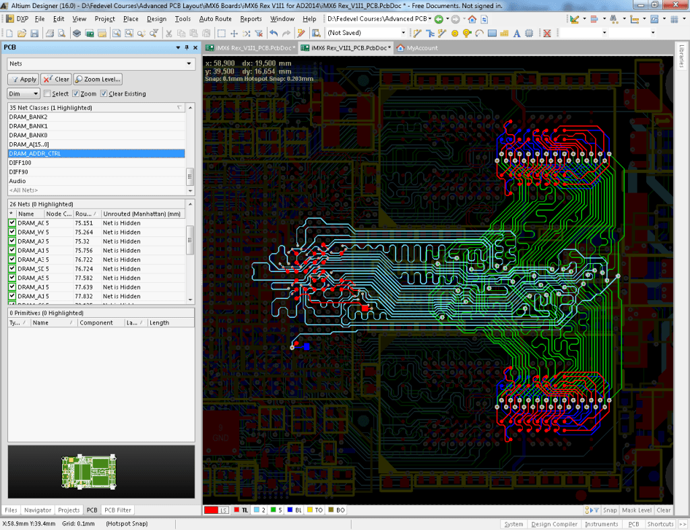Screen dimensions: 690x530
Task: Select the Place String text tool
Action: click(x=516, y=33)
